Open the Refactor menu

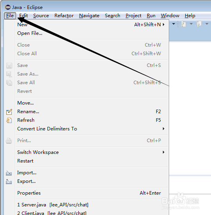[x=64, y=16]
